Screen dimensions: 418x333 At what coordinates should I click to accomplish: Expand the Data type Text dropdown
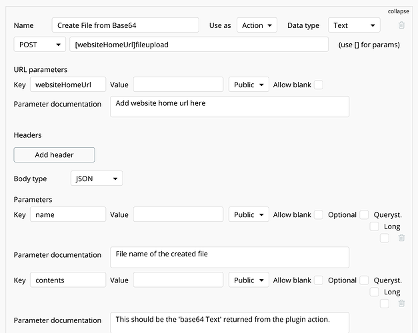[354, 25]
